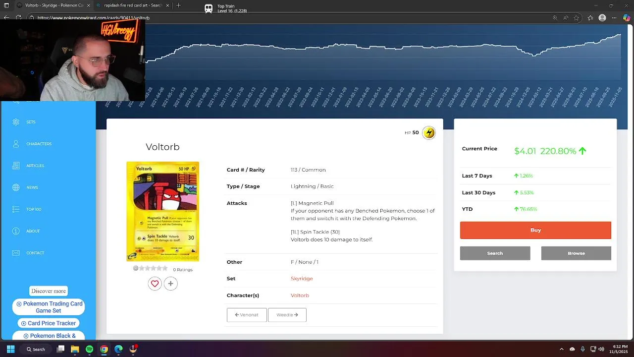Screen dimensions: 634x357
Task: Open the Copilot icon in browser toolbar
Action: pyautogui.click(x=627, y=18)
